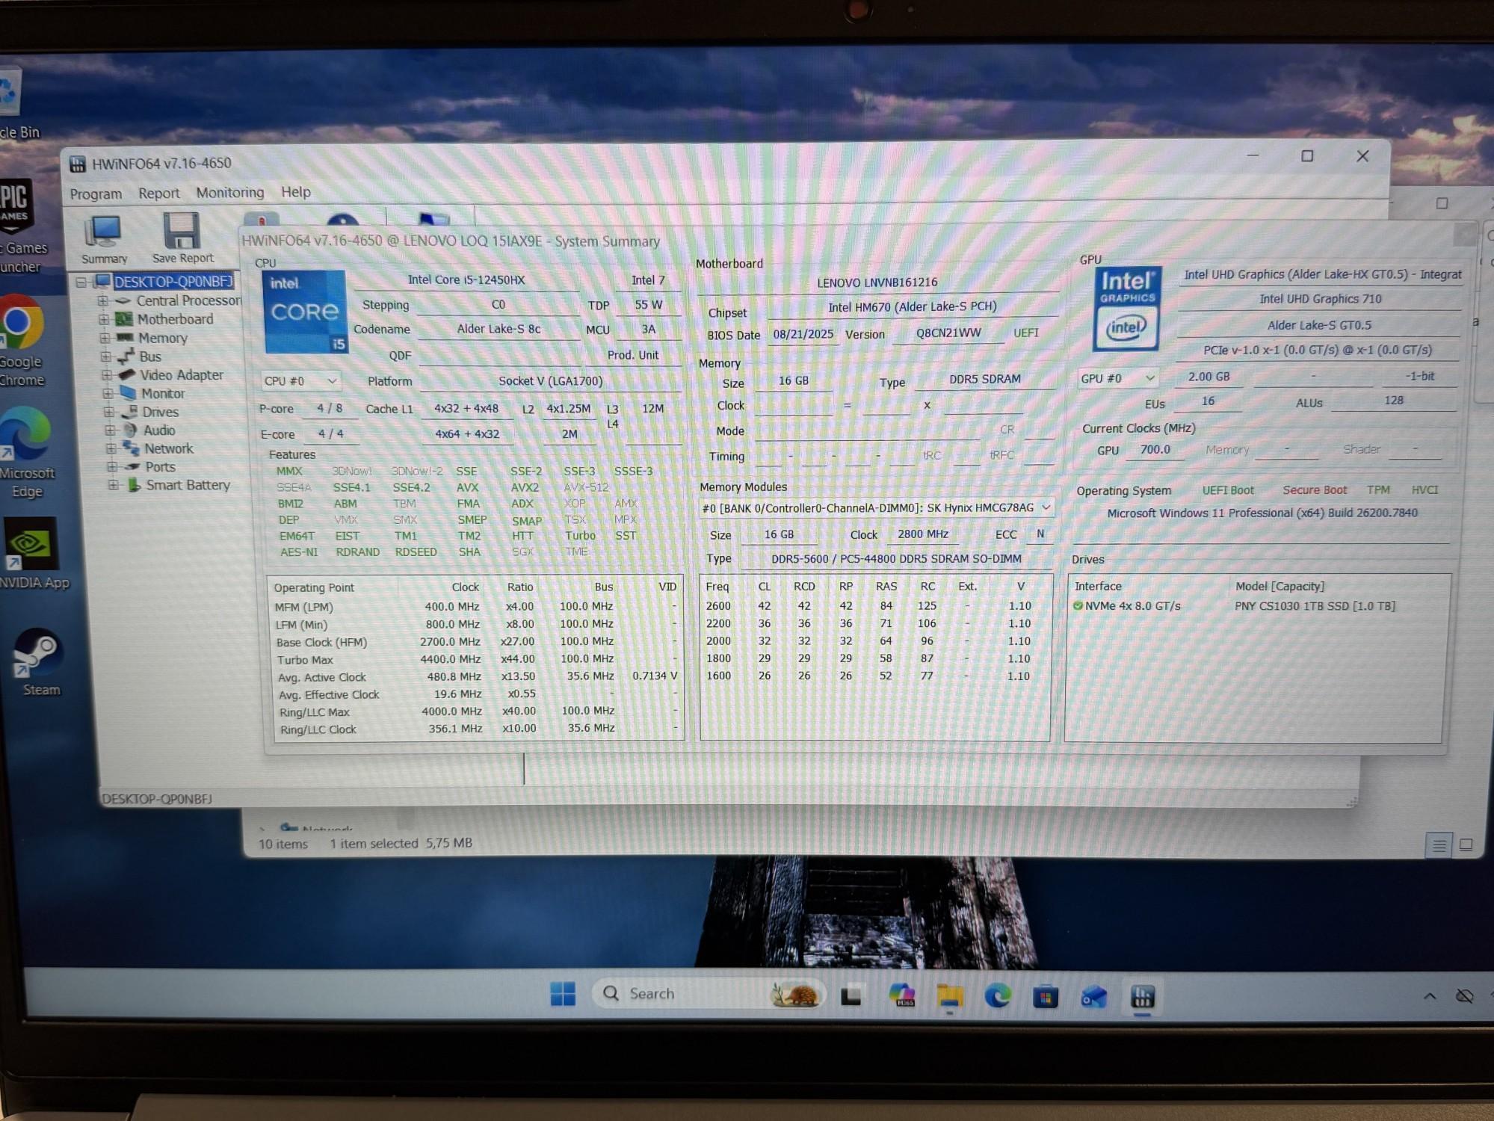Select Smart Battery in the tree
This screenshot has width=1494, height=1121.
click(x=188, y=485)
